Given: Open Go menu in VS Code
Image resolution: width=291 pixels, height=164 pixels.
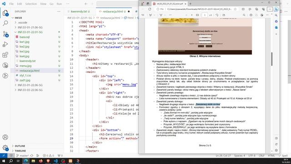Looking at the screenshot, I should (x=51, y=4).
